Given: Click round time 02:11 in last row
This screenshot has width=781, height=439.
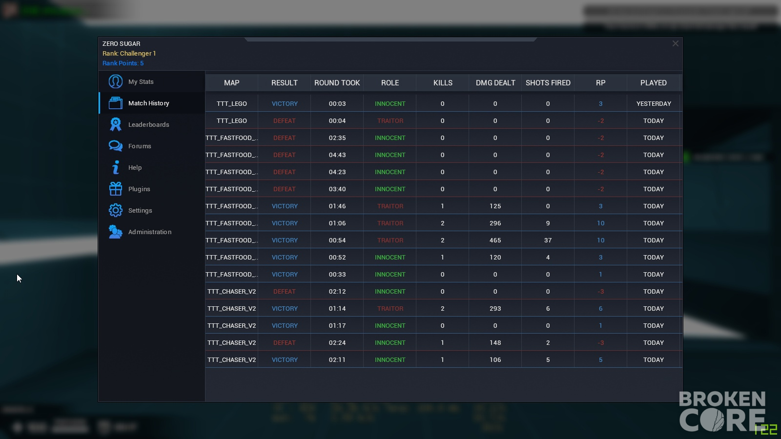Looking at the screenshot, I should point(337,360).
